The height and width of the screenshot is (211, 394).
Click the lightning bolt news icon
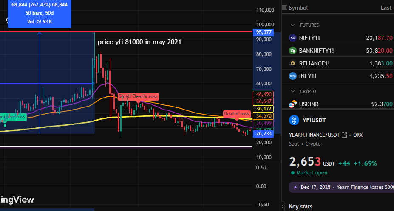click(295, 187)
